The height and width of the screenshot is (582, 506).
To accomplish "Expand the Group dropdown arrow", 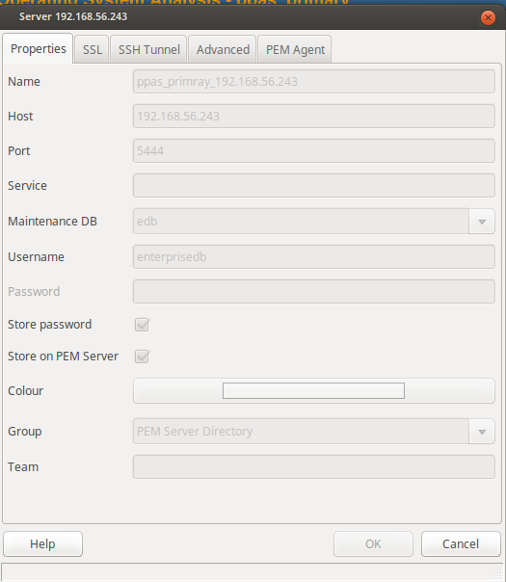I will (482, 432).
